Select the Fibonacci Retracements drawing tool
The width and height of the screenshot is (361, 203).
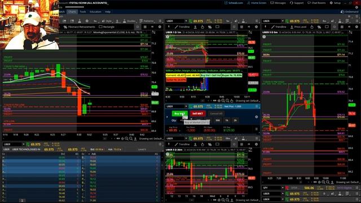coord(80,27)
